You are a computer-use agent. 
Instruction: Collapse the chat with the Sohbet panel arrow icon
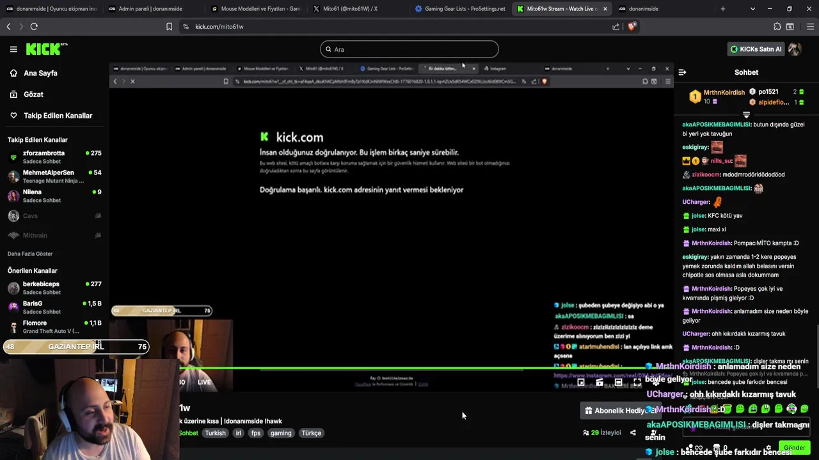coord(682,72)
